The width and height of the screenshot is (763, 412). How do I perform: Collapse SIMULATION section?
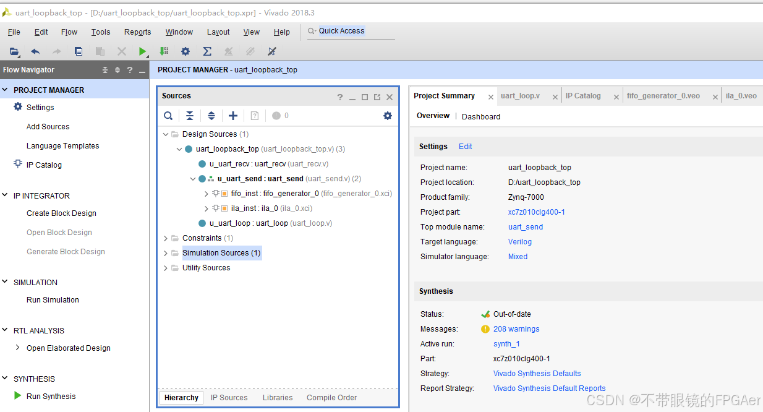coord(6,282)
